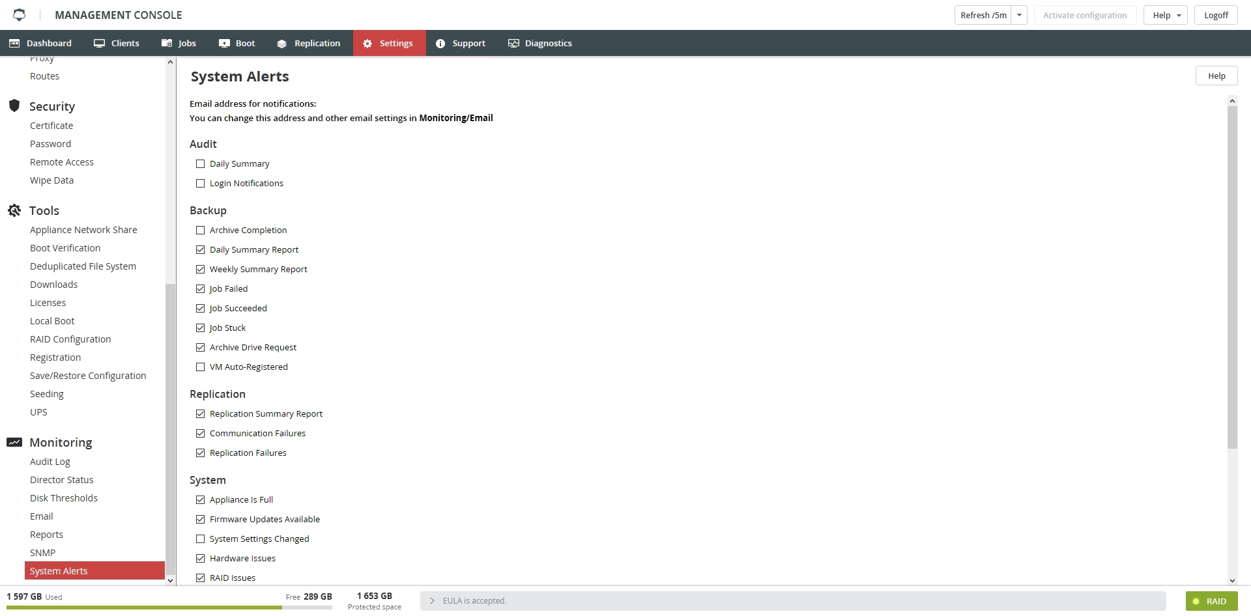Open Appliance Network Share tool
This screenshot has width=1251, height=616.
coord(83,230)
